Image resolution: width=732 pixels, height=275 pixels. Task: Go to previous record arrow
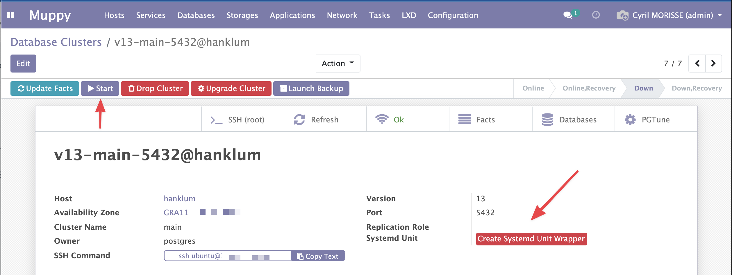[x=697, y=63]
